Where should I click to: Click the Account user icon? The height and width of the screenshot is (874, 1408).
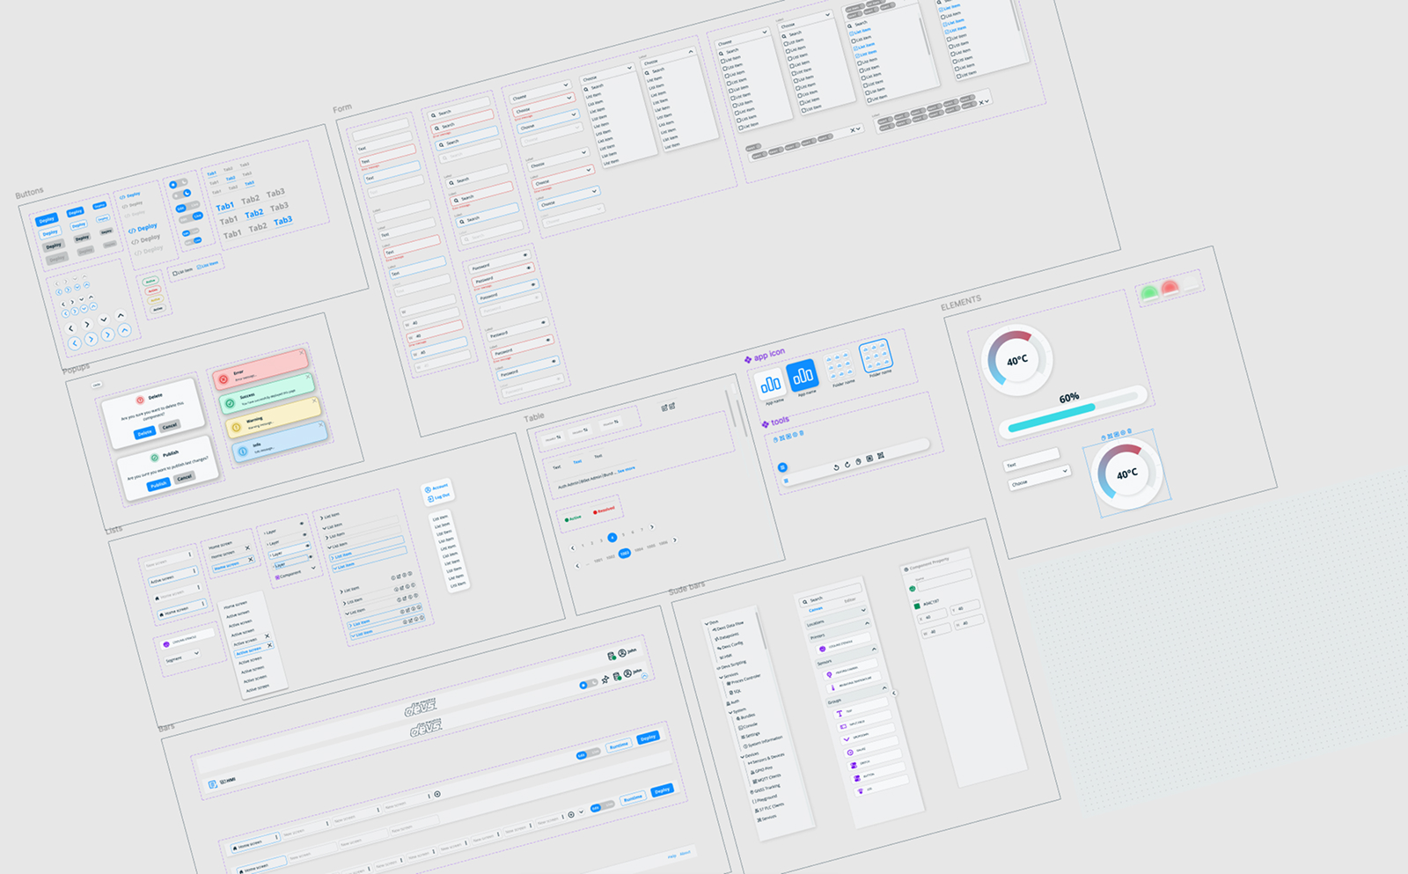pyautogui.click(x=428, y=489)
